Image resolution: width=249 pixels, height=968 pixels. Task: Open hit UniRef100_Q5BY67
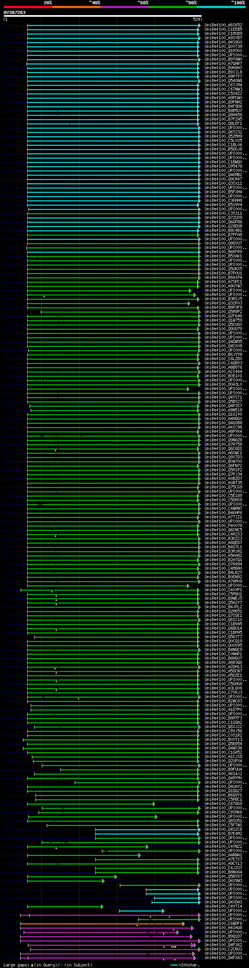click(x=223, y=876)
